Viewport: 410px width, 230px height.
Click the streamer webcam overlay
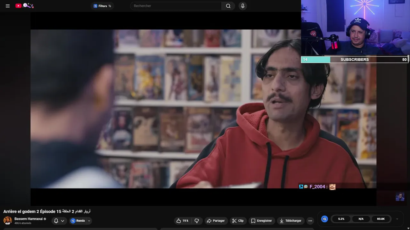click(356, 28)
